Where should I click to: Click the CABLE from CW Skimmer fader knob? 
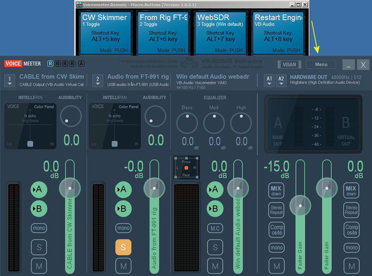pyautogui.click(x=70, y=188)
